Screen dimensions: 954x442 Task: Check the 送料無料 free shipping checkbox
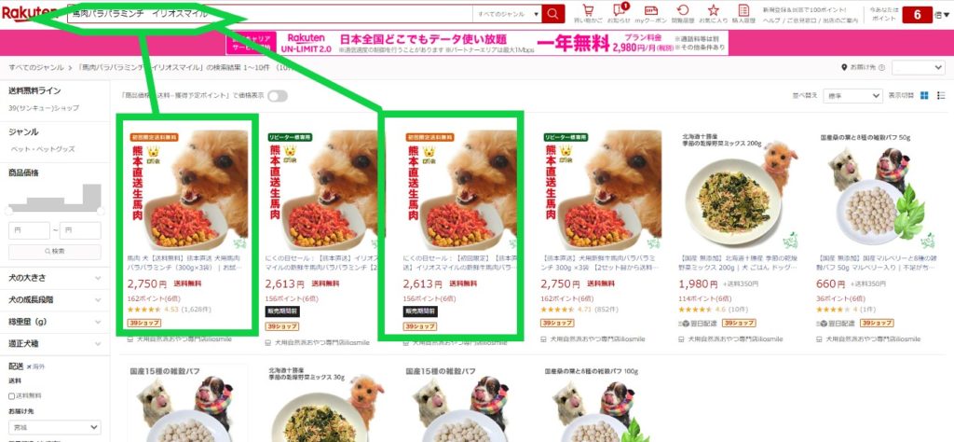click(x=11, y=395)
